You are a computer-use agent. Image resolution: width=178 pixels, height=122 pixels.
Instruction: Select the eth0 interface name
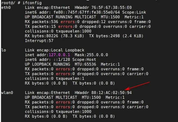point(6,8)
